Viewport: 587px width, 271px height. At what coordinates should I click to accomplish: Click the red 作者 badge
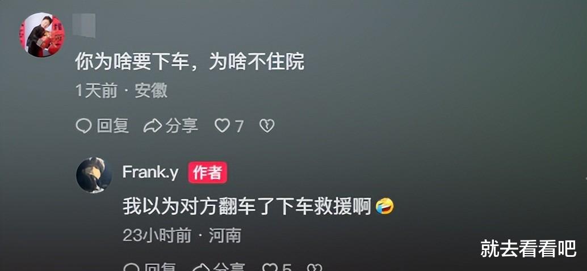pos(207,173)
